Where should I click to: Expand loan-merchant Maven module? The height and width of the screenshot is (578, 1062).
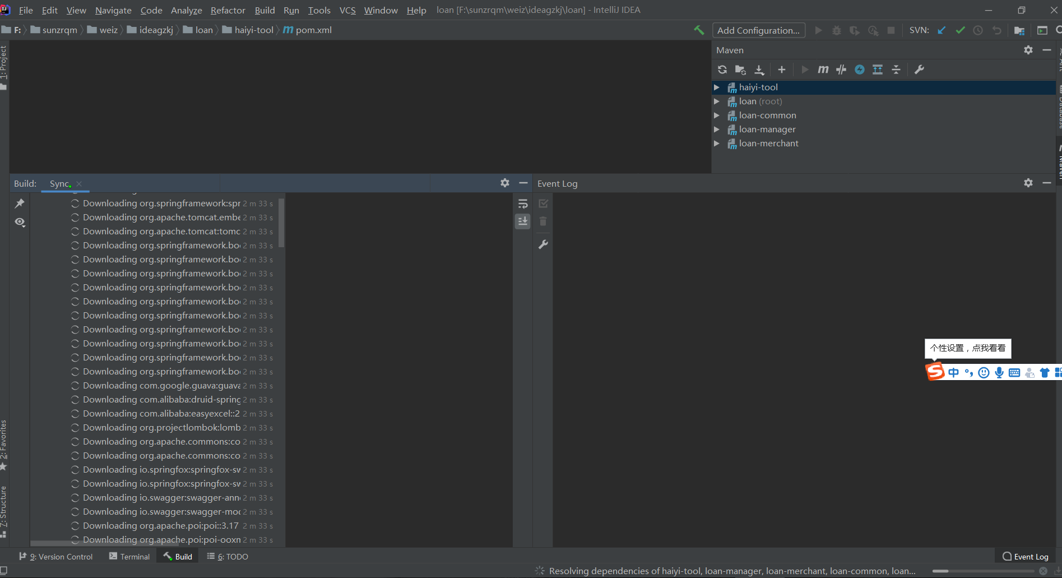(x=716, y=144)
